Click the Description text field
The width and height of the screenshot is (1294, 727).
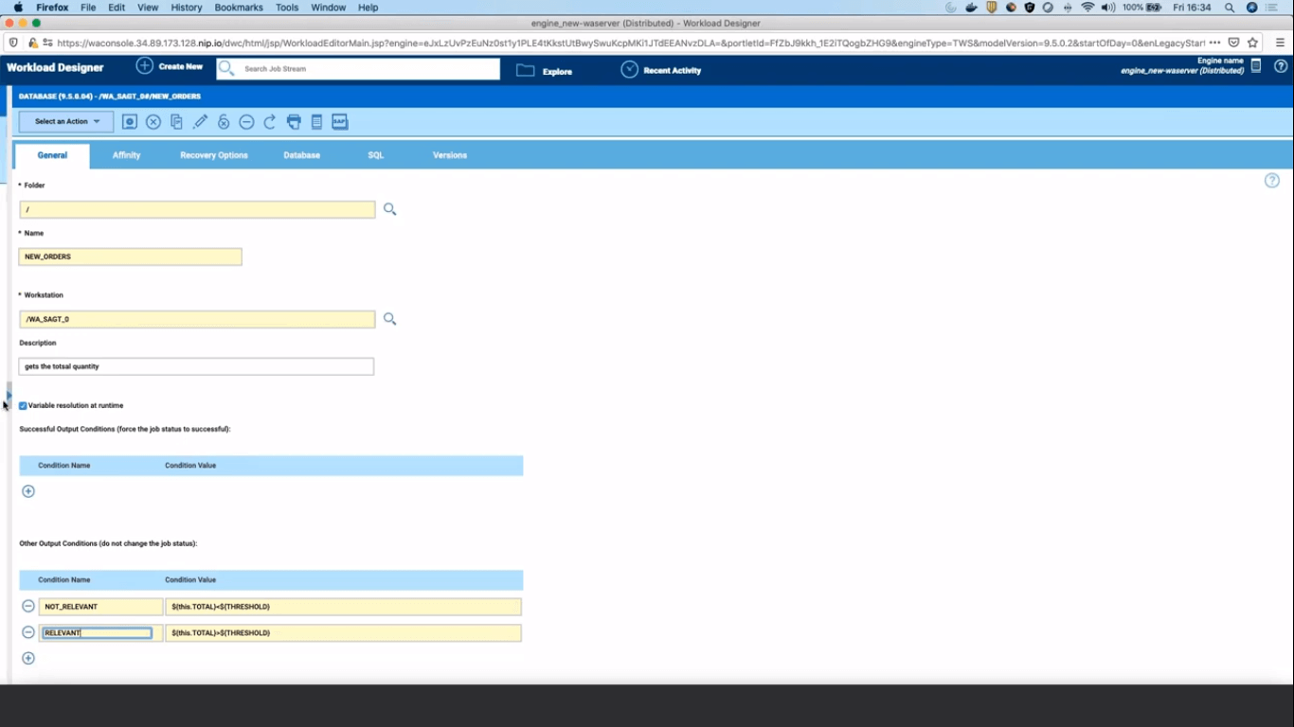coord(196,366)
